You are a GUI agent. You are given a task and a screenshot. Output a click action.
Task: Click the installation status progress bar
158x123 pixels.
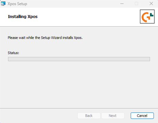[79, 59]
